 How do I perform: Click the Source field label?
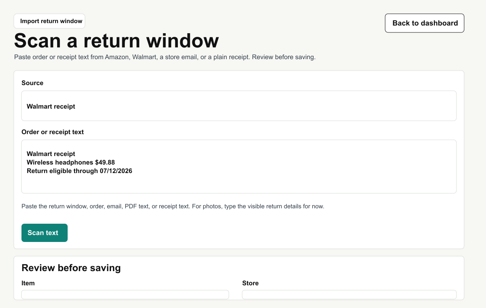click(x=32, y=83)
